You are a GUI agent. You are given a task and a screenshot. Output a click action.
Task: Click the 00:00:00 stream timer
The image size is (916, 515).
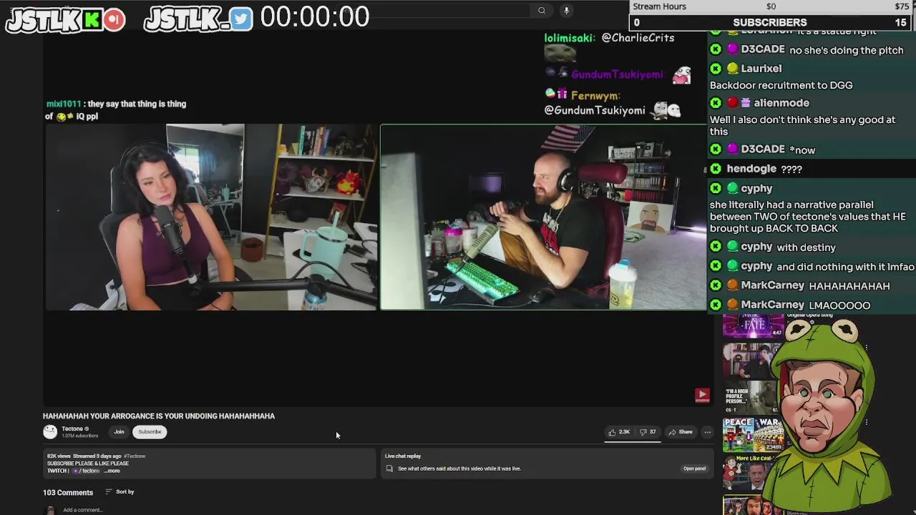pos(315,17)
